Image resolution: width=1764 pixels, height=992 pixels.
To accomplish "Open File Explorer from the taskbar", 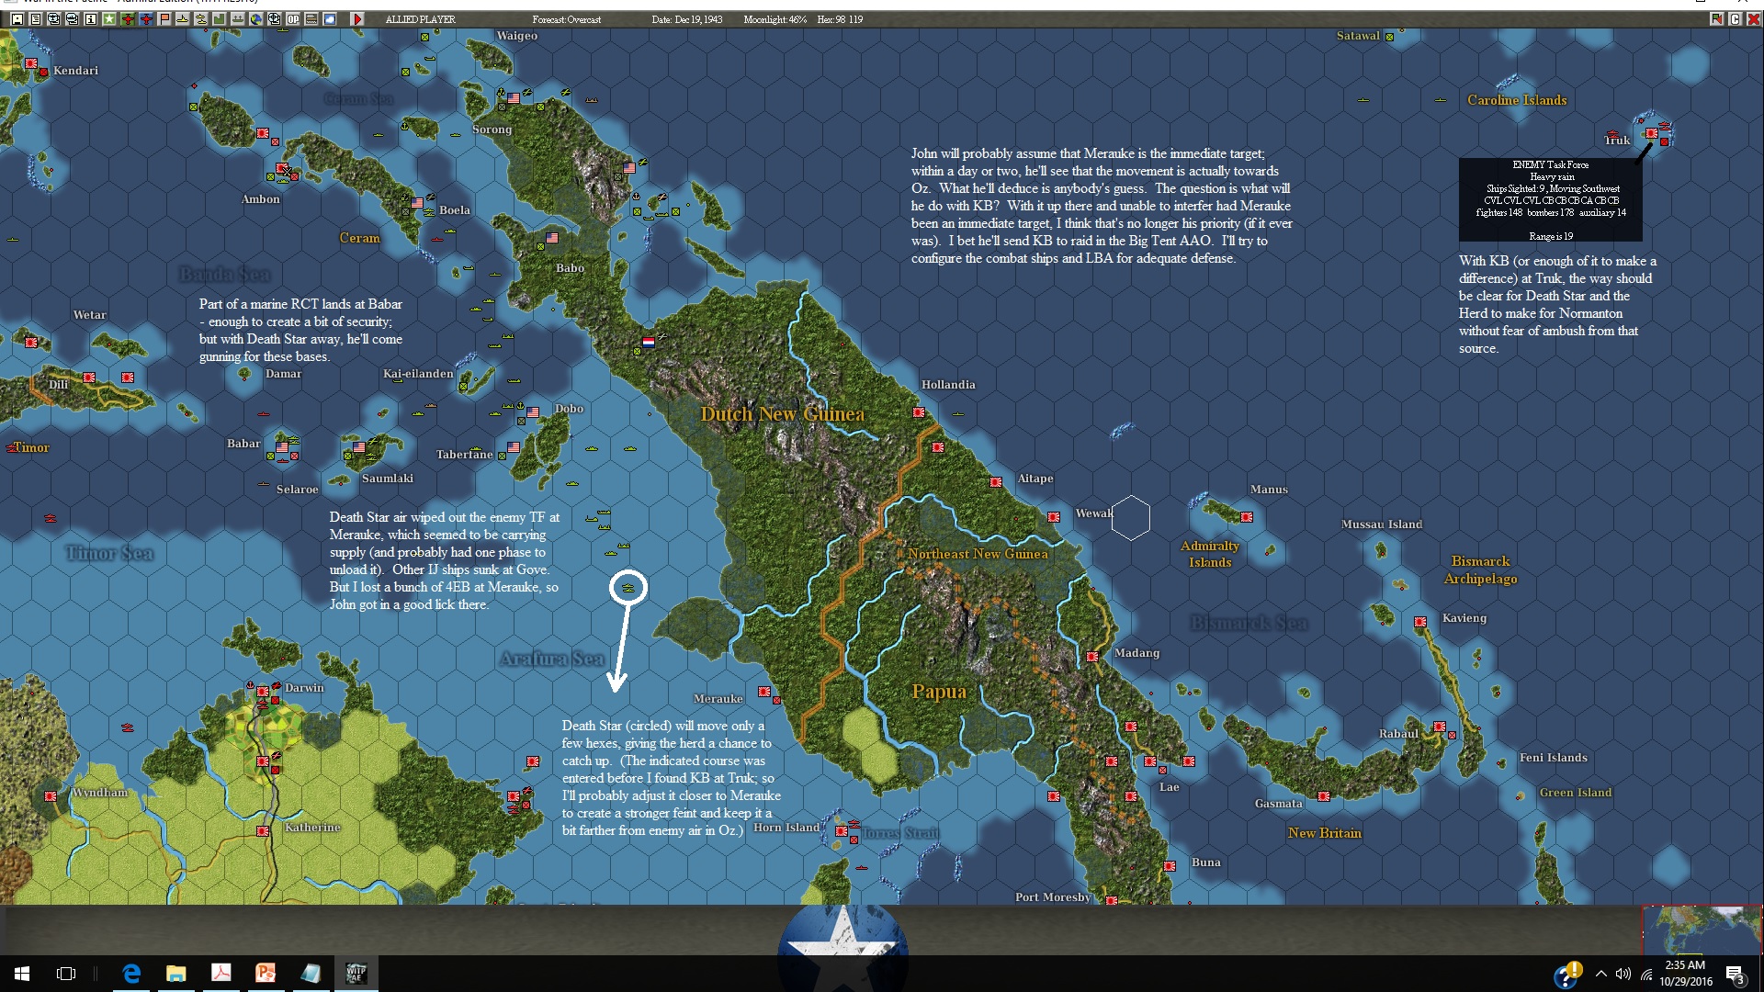I will (176, 974).
